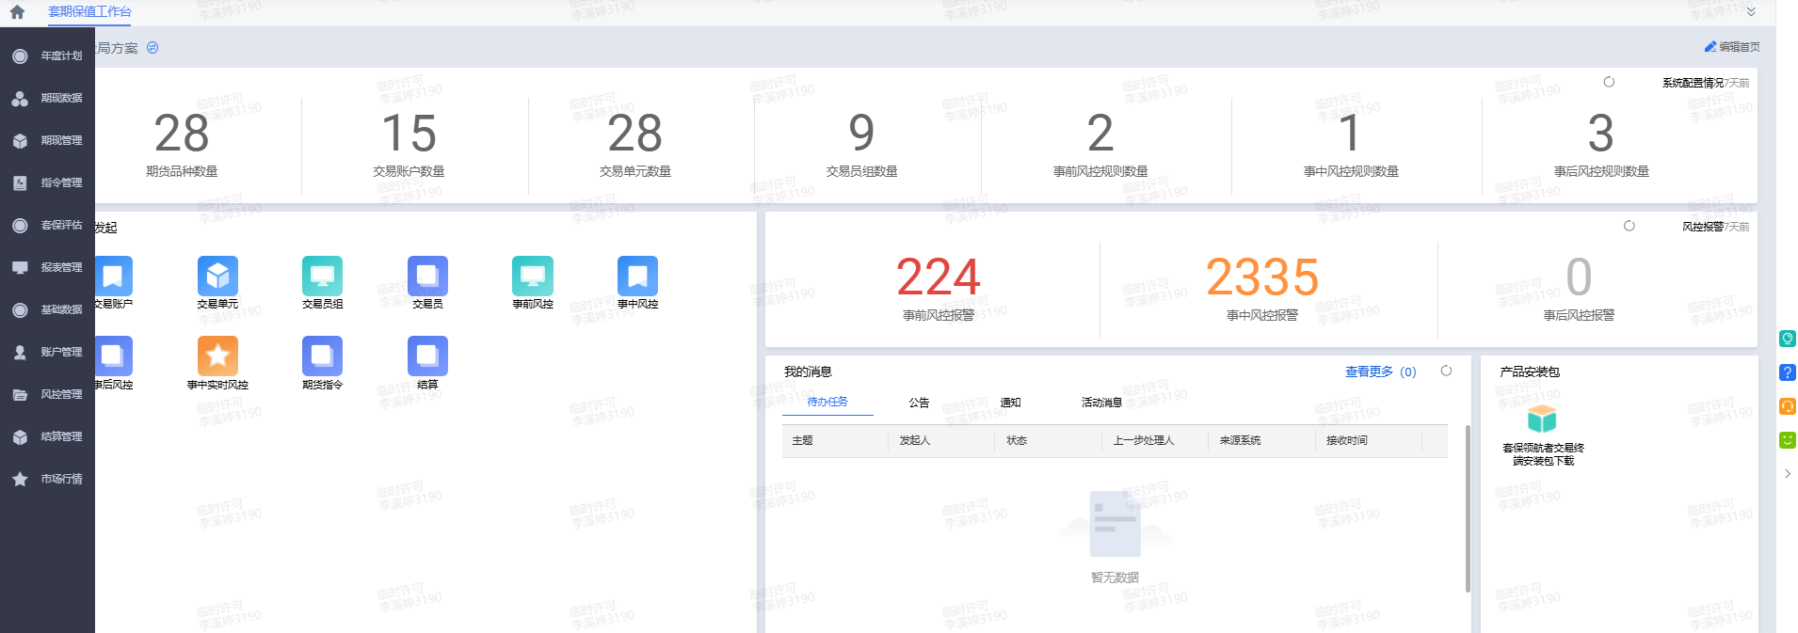The width and height of the screenshot is (1798, 633).
Task: Launch the 交易员 shortcut icon
Action: pyautogui.click(x=427, y=277)
